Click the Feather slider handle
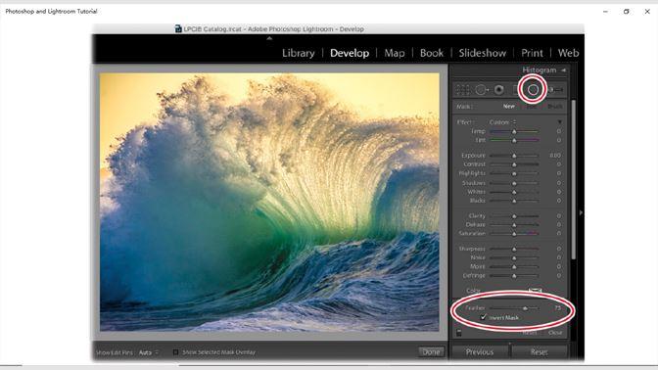Image resolution: width=658 pixels, height=370 pixels. click(525, 308)
